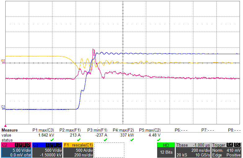Image resolution: width=243 pixels, height=158 pixels.
Task: Open the Trigger settings descriptor box
Action: (x=226, y=150)
